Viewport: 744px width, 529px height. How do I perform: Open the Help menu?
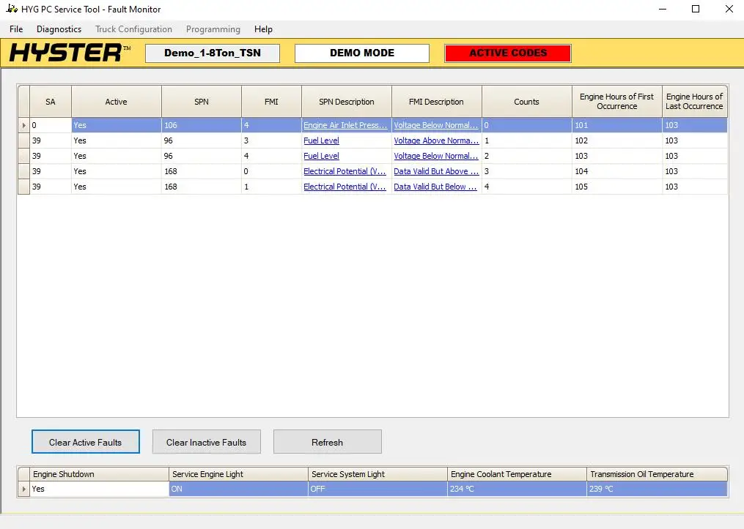[263, 29]
